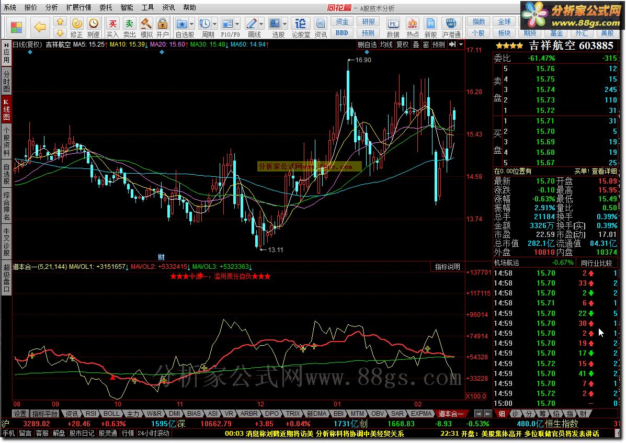Image resolution: width=626 pixels, height=443 pixels.
Task: Open the 测速 speed test clock icon
Action: [94, 27]
